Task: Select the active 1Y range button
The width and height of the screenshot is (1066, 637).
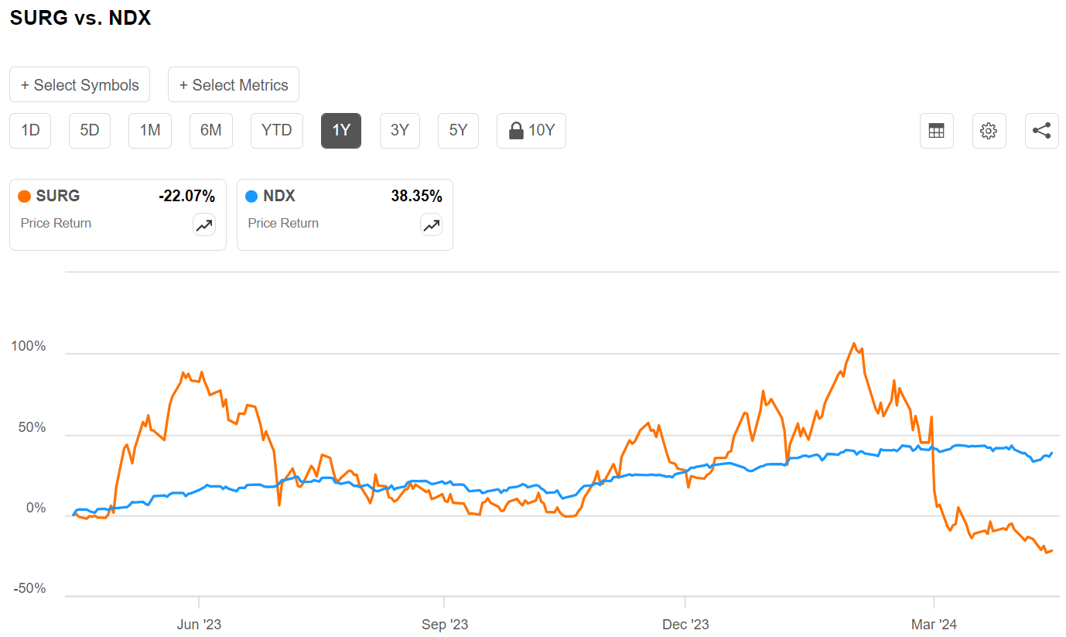Action: click(x=341, y=130)
